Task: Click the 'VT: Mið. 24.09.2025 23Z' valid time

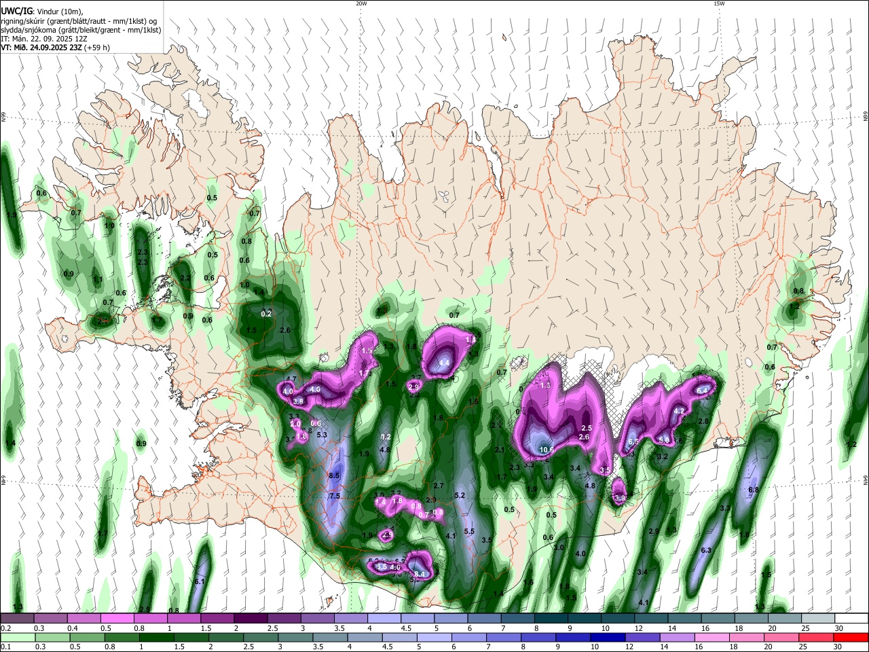Action: pyautogui.click(x=41, y=48)
